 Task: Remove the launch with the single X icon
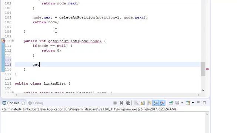click(x=121, y=103)
